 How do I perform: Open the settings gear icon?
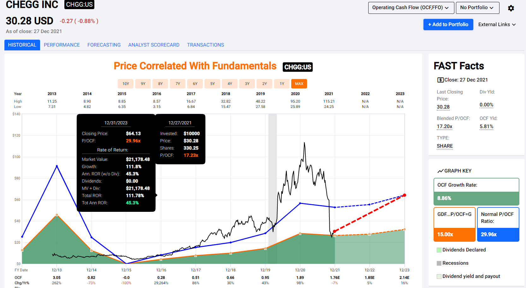pos(511,8)
